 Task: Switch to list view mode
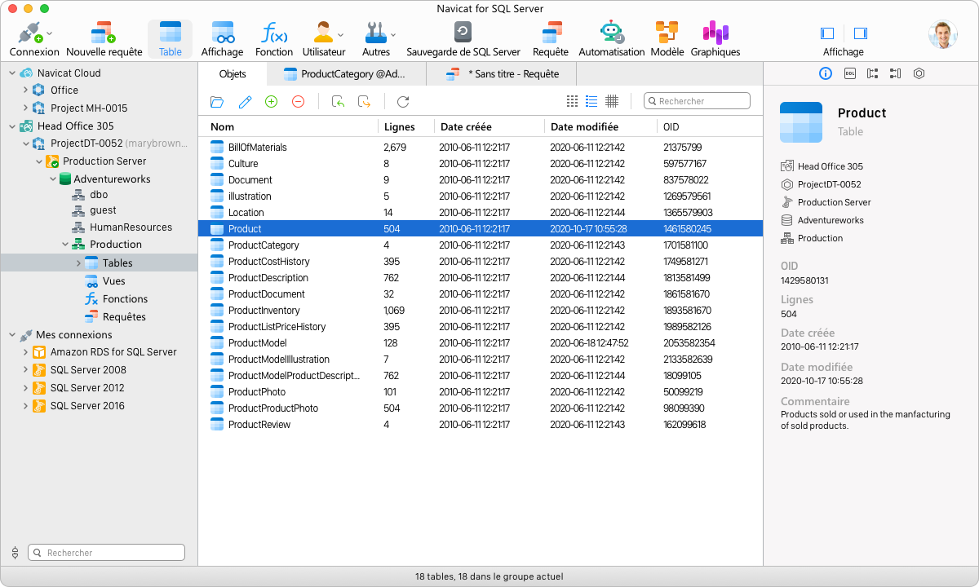point(591,101)
